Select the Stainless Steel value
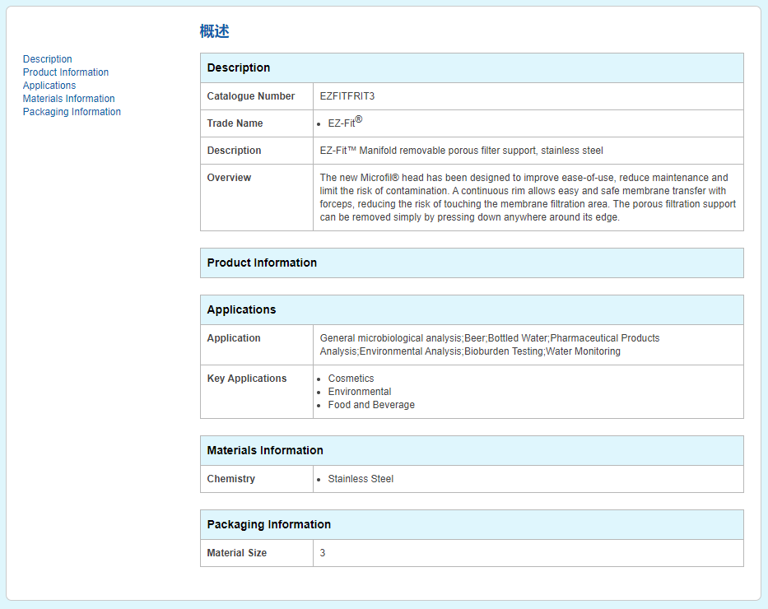768x609 pixels. [361, 479]
